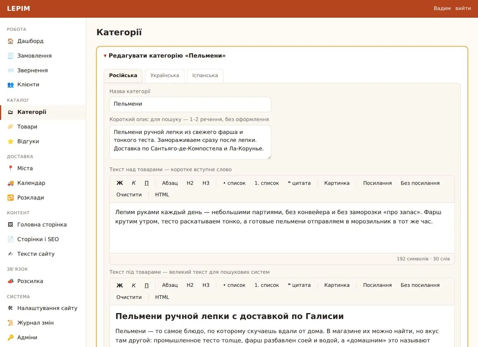This screenshot has width=478, height=347.
Task: Click the Назва категорії input field
Action: (190, 104)
